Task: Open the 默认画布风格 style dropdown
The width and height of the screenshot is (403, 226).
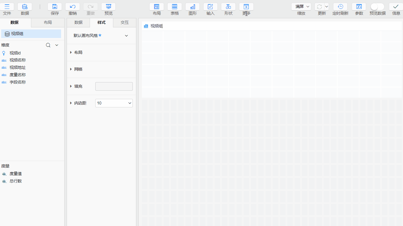Action: pyautogui.click(x=101, y=36)
